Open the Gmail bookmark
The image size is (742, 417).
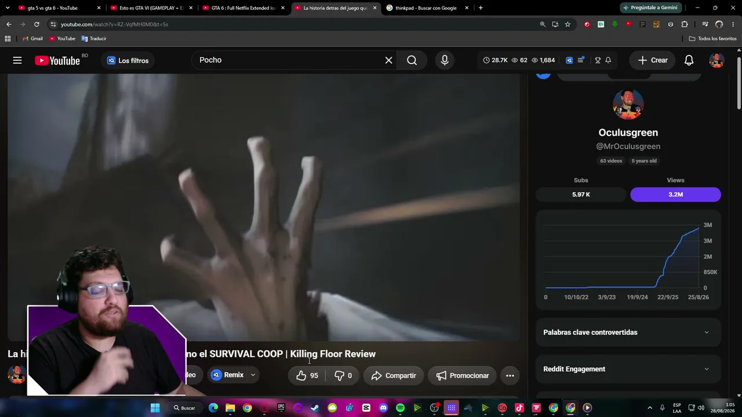[32, 38]
